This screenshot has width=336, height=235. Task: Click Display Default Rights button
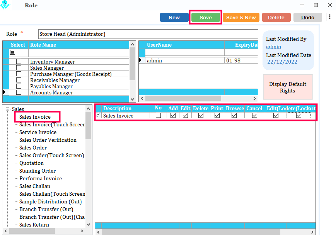pyautogui.click(x=288, y=87)
